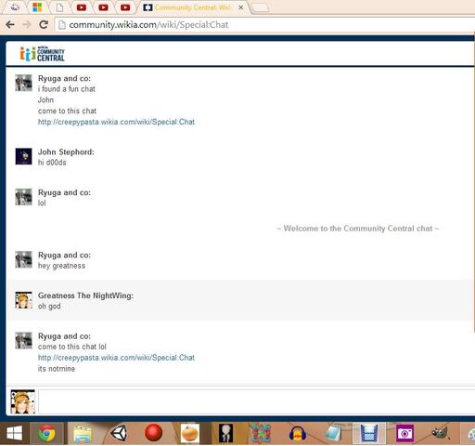475x446 pixels.
Task: Open File Explorer from the taskbar
Action: (x=83, y=433)
